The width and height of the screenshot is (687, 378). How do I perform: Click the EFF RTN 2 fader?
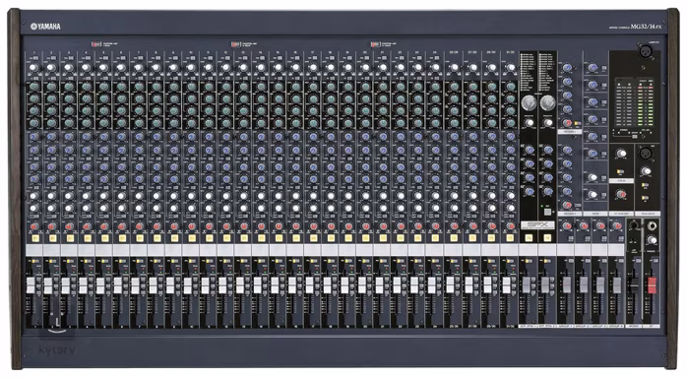(x=545, y=285)
